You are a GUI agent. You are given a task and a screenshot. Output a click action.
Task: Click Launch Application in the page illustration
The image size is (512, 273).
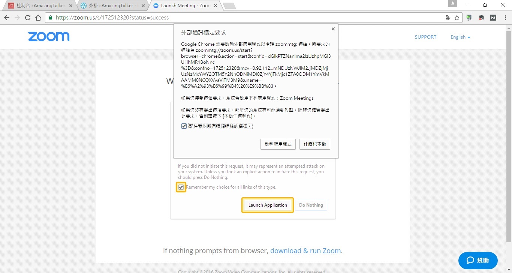268,205
